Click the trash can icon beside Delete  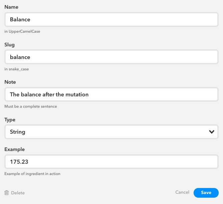coord(7,193)
